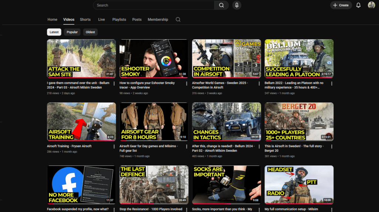Open options for Eshooter Smoky tracer video
379x212 pixels.
pos(187,84)
